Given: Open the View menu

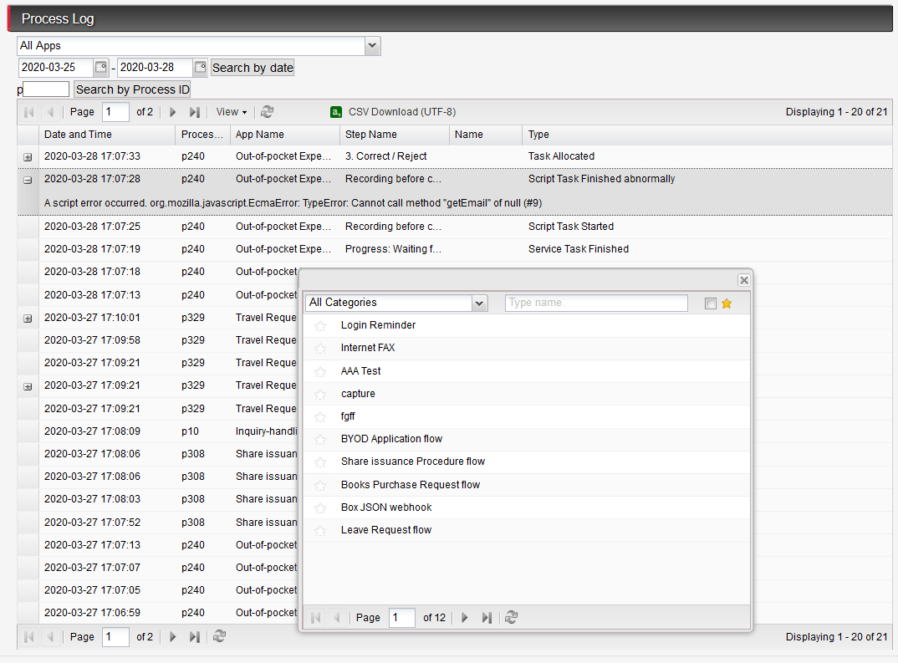Looking at the screenshot, I should [230, 111].
